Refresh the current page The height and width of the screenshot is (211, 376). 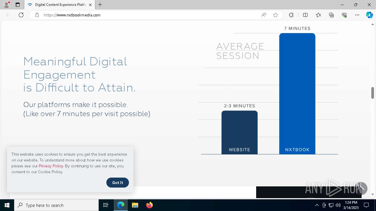(x=21, y=15)
